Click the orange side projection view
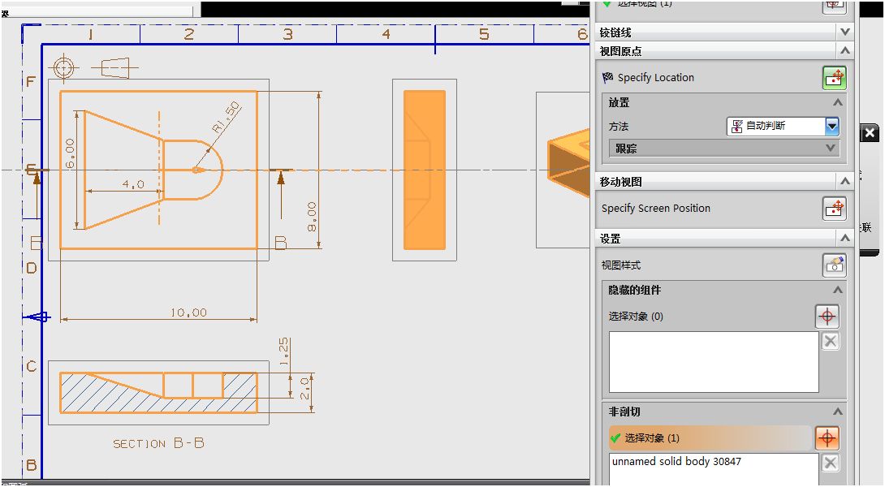This screenshot has width=885, height=487. (x=425, y=170)
